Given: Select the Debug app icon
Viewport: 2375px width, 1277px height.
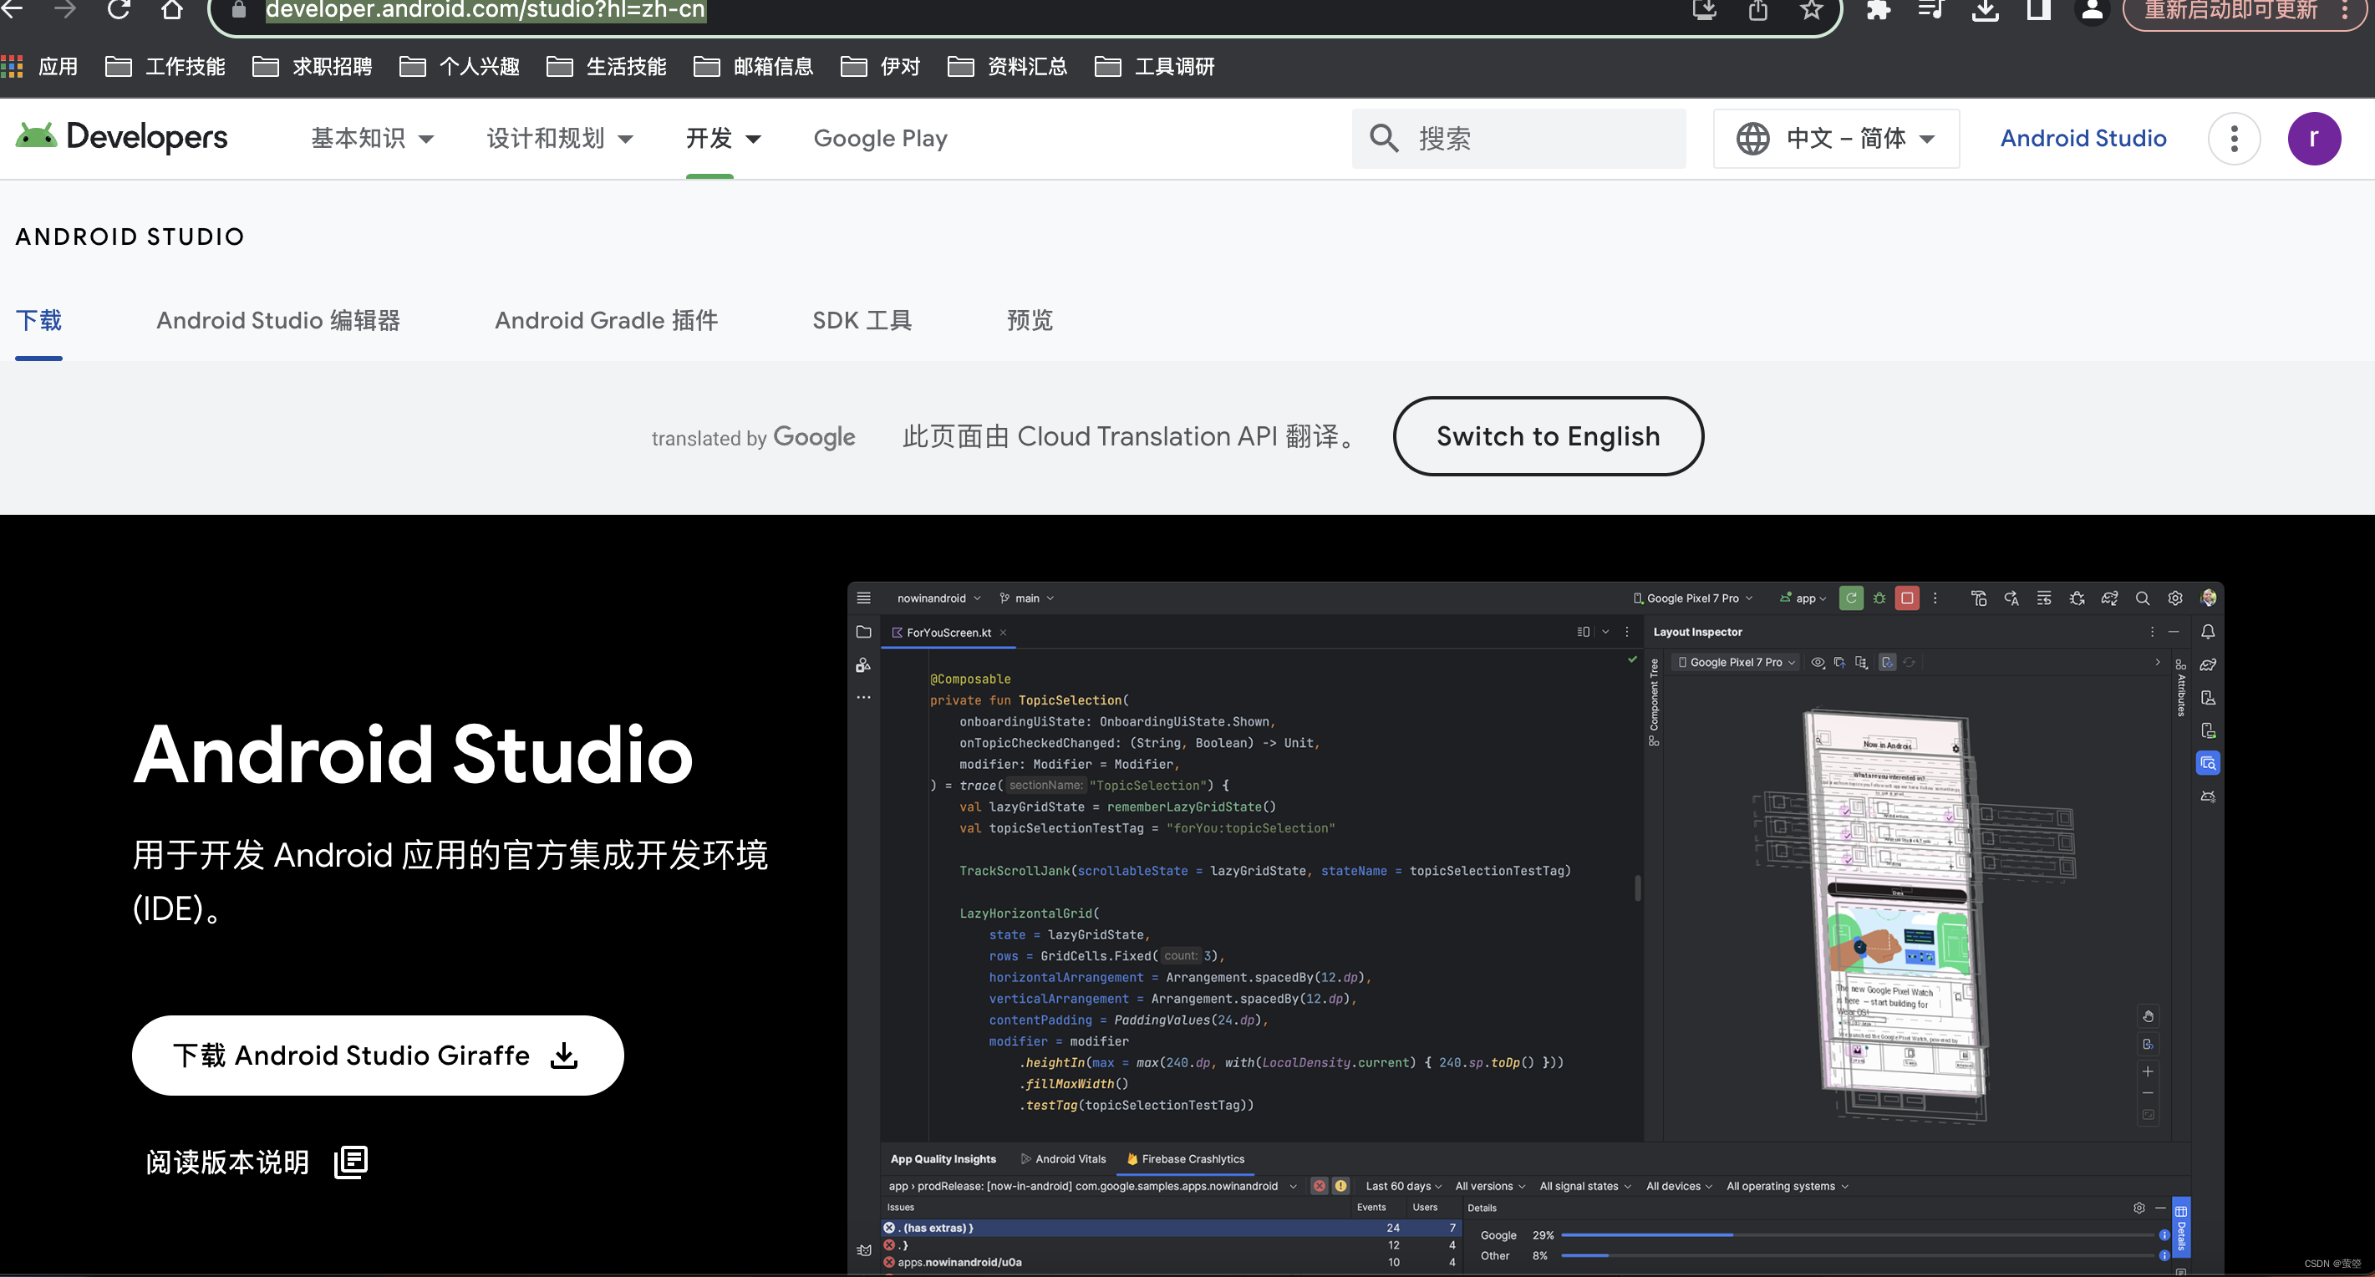Looking at the screenshot, I should [x=1879, y=598].
